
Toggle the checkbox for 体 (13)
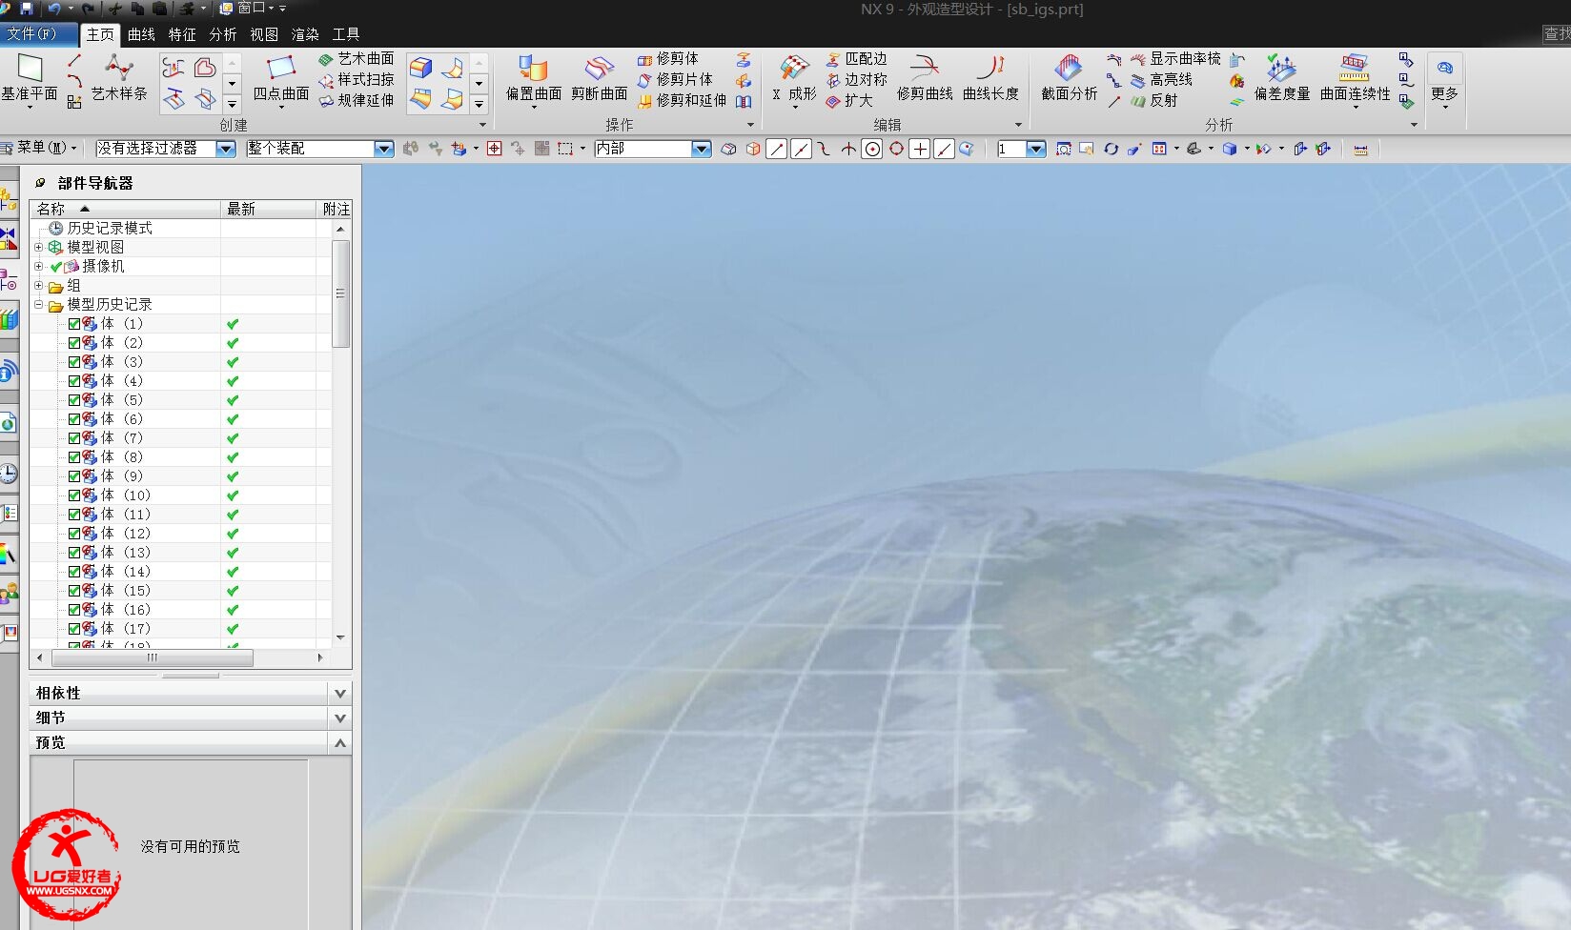[x=74, y=553]
